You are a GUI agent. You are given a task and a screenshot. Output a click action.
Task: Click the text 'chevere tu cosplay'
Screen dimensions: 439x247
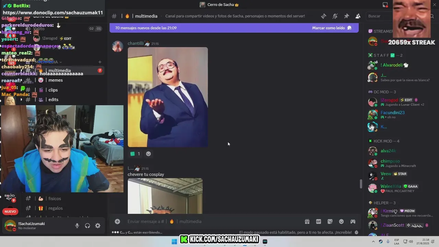146,174
